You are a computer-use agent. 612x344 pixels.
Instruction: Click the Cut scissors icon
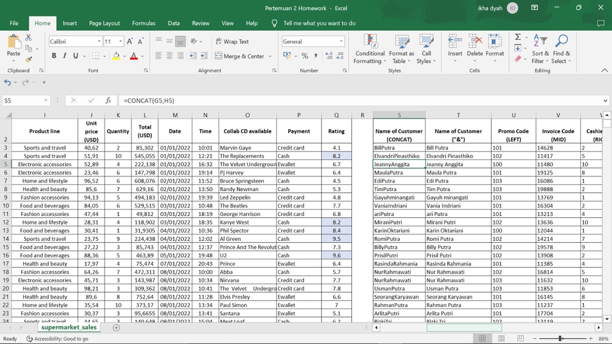pyautogui.click(x=29, y=38)
